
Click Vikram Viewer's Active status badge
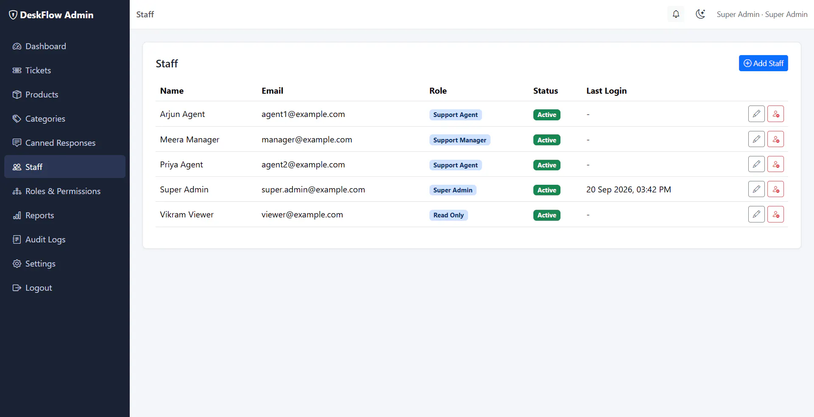coord(546,215)
